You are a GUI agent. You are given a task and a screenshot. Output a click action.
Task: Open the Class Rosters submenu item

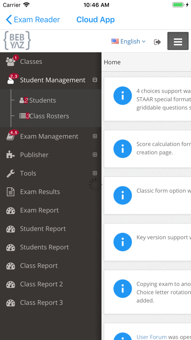coord(49,116)
